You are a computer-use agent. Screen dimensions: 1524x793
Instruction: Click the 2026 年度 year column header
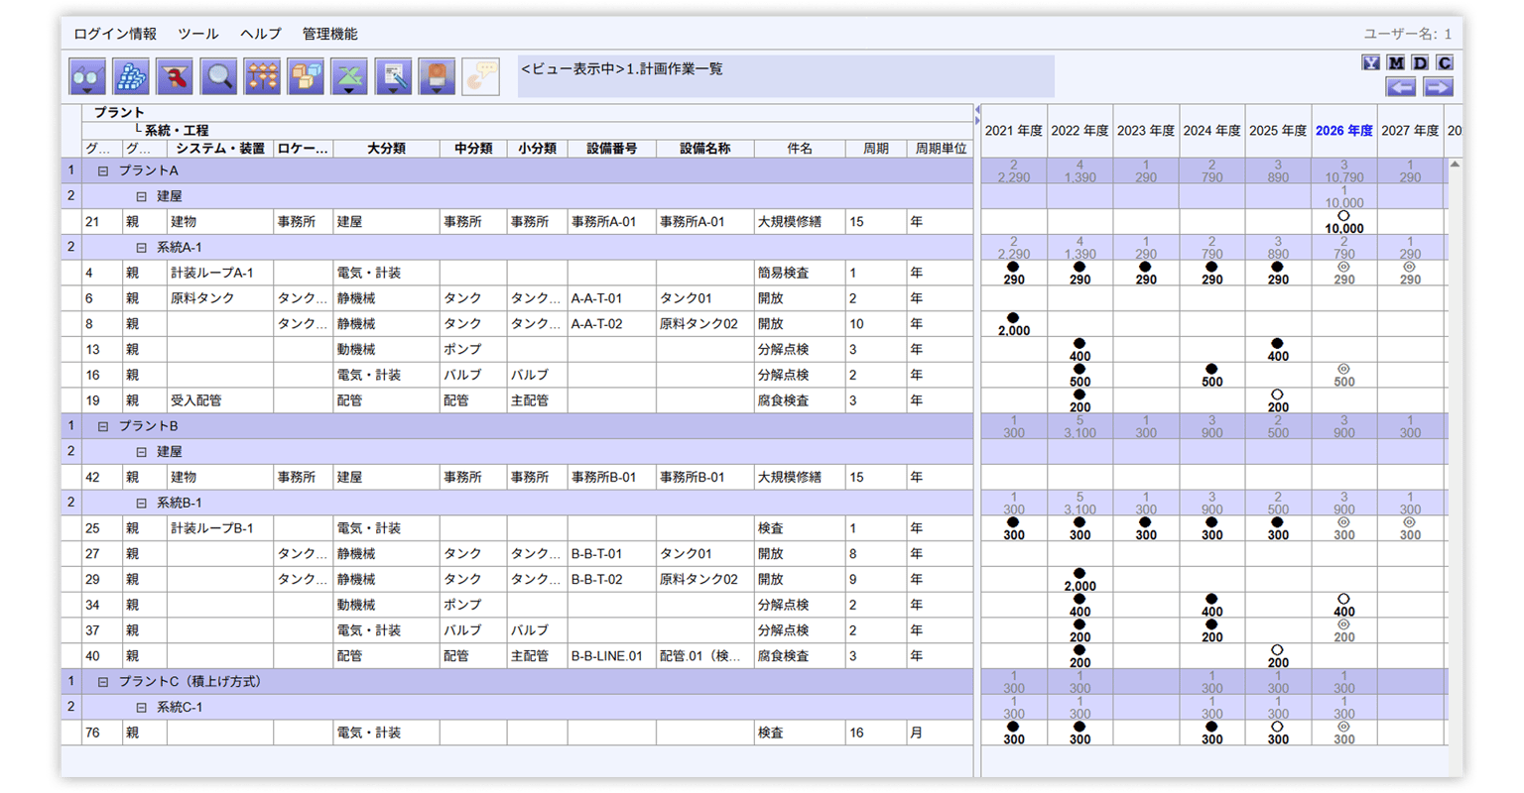click(x=1344, y=130)
